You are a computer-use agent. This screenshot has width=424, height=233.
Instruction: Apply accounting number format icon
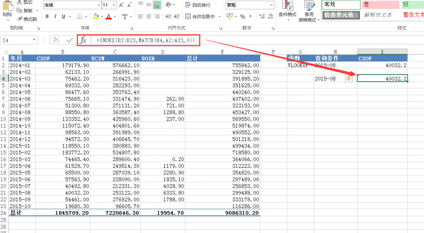click(230, 17)
